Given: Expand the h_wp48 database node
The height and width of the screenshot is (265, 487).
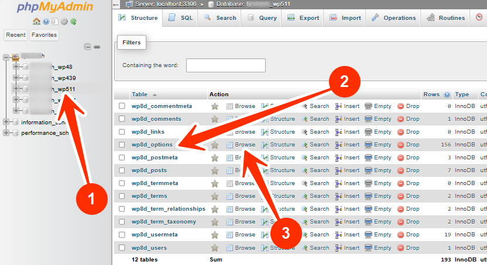Looking at the screenshot, I should (16, 67).
